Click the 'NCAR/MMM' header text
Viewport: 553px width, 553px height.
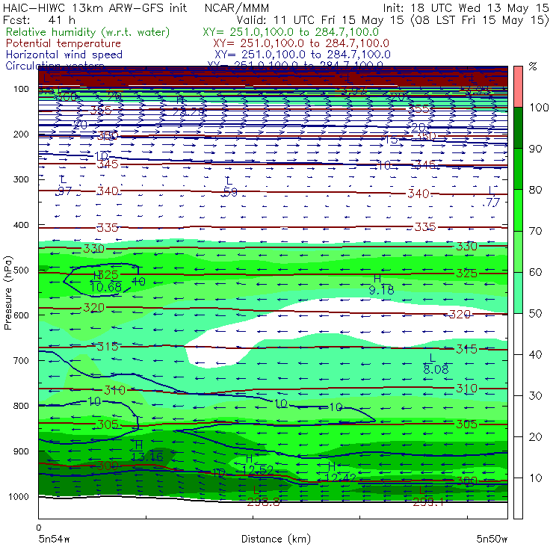point(237,8)
